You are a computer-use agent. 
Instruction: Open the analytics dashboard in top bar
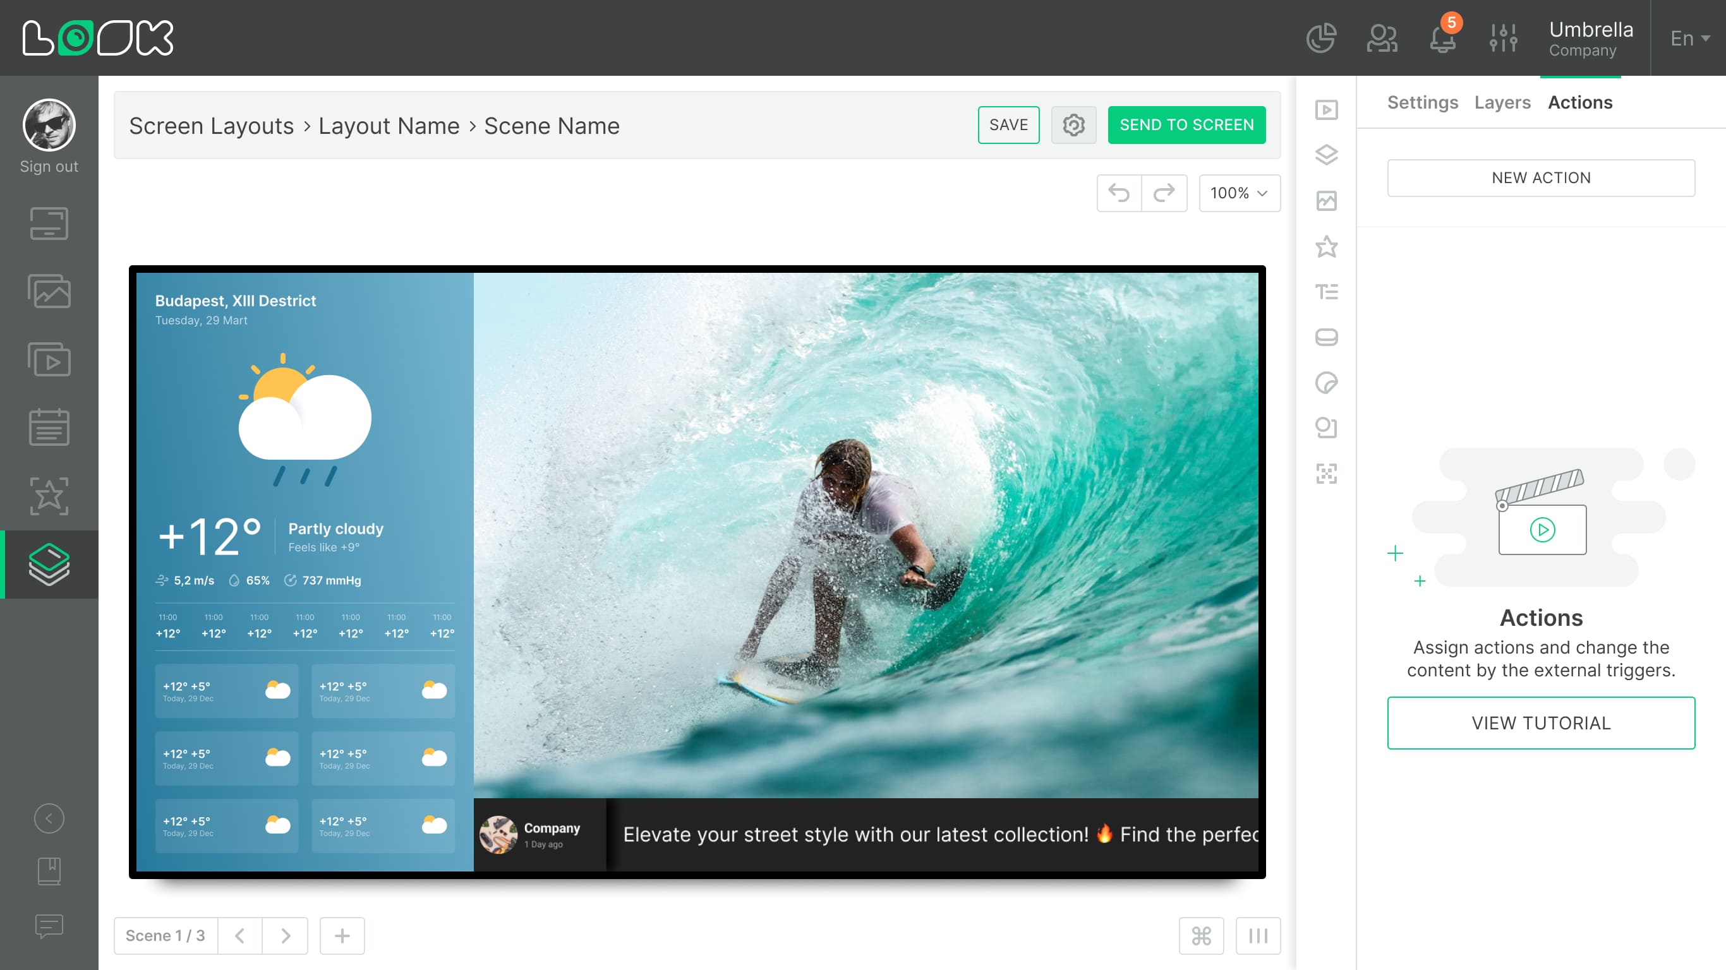coord(1321,38)
